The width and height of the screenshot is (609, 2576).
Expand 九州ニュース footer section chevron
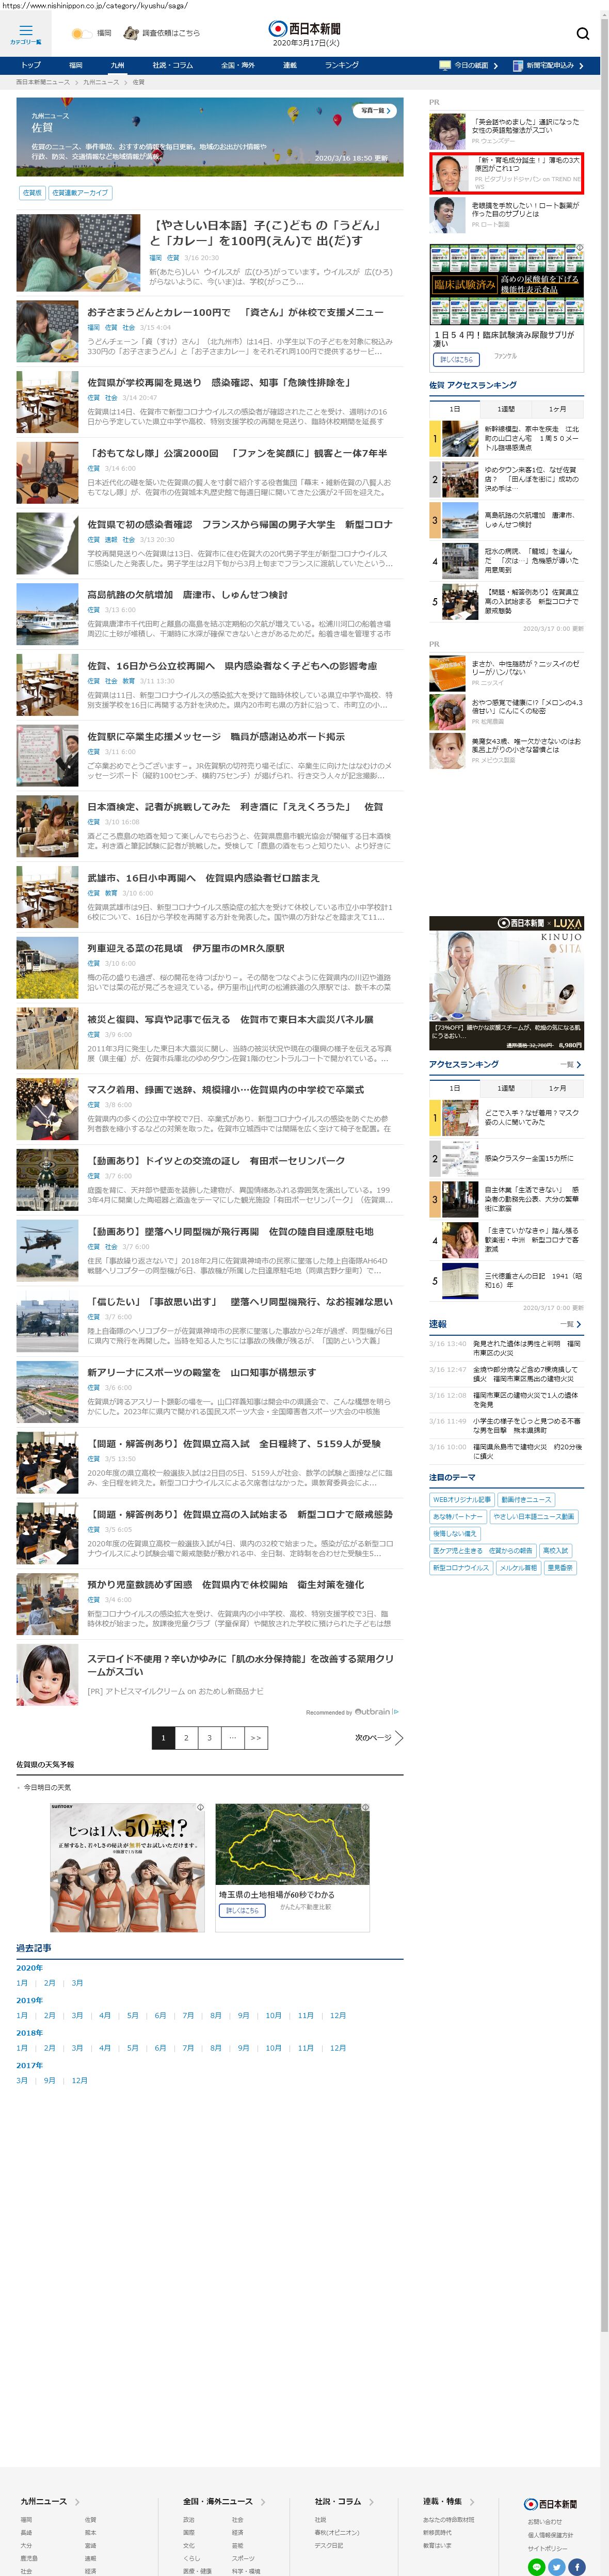pos(77,2501)
